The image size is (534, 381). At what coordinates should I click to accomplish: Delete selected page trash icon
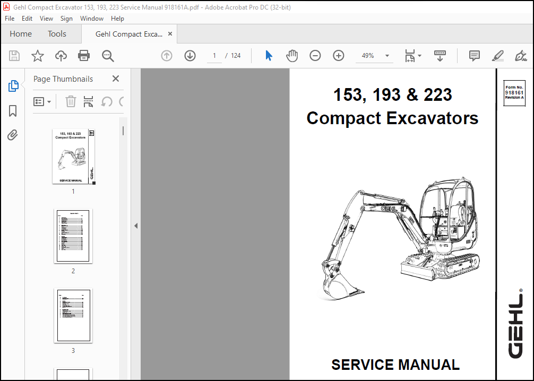coord(71,101)
